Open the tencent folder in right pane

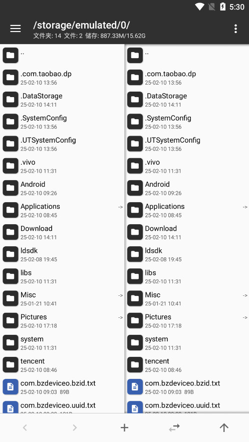click(x=187, y=365)
